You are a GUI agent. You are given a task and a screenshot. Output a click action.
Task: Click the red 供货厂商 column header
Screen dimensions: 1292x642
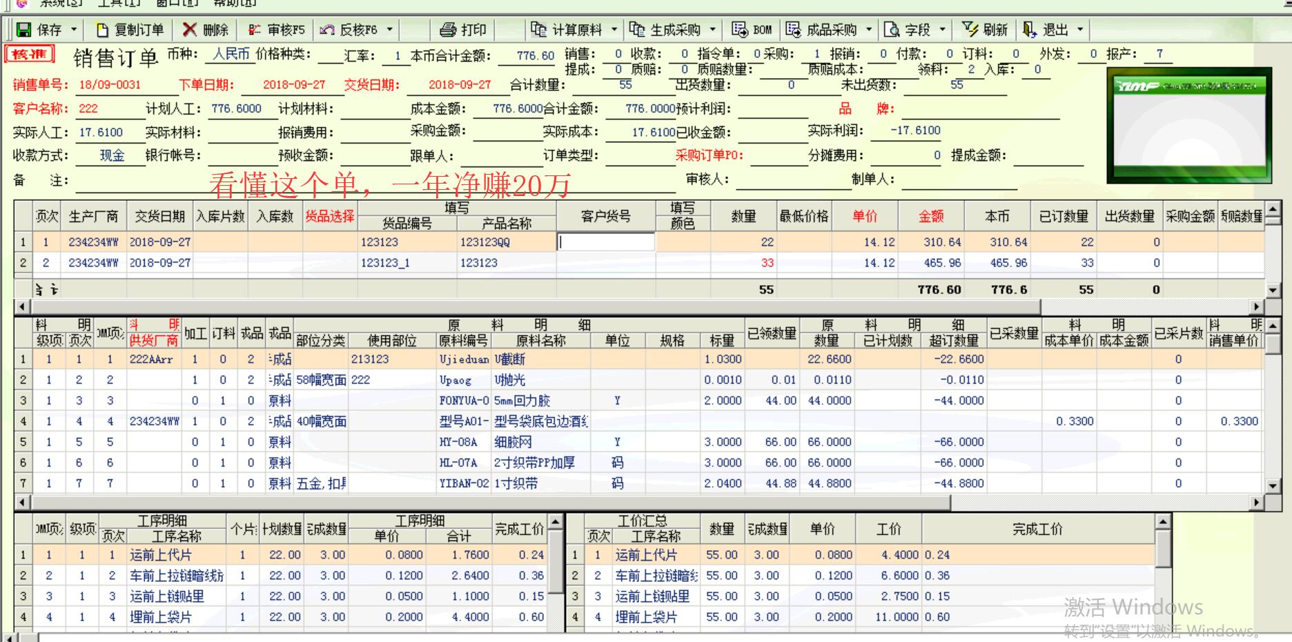153,340
